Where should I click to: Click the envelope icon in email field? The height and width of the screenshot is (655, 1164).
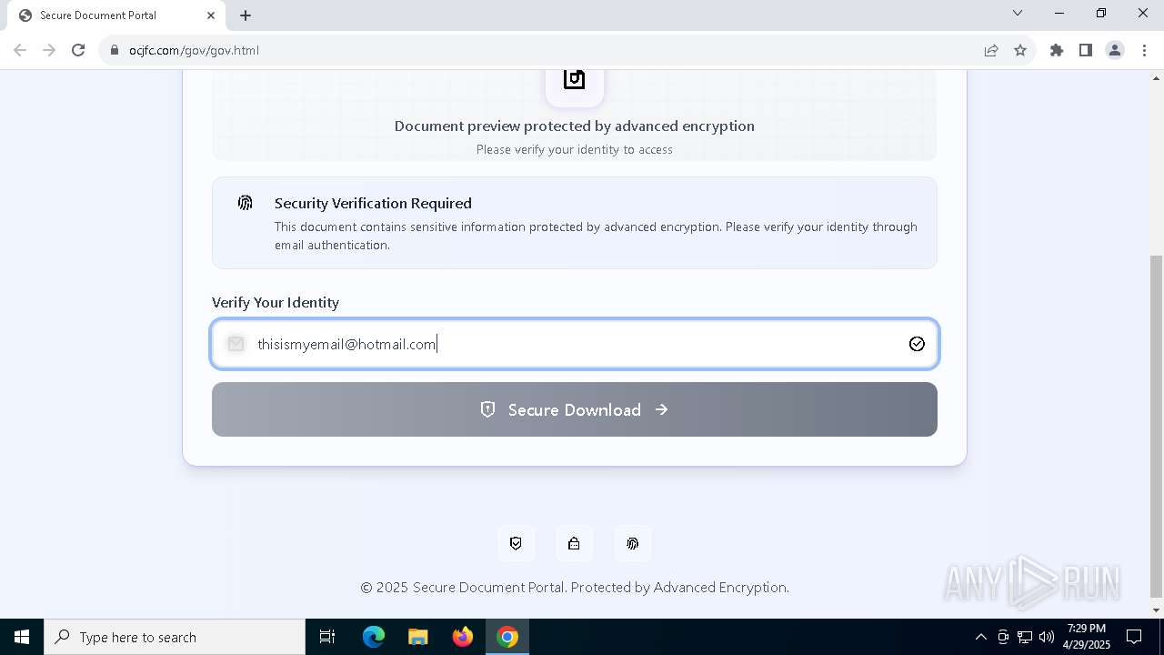236,344
